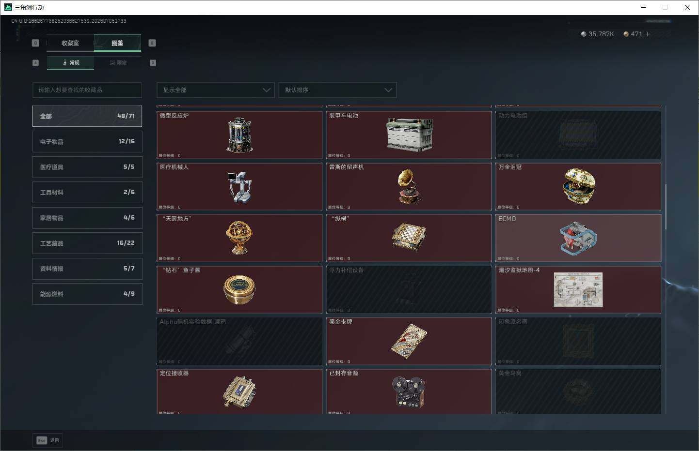Expand the 显示全部 filter dropdown
699x451 pixels.
216,90
